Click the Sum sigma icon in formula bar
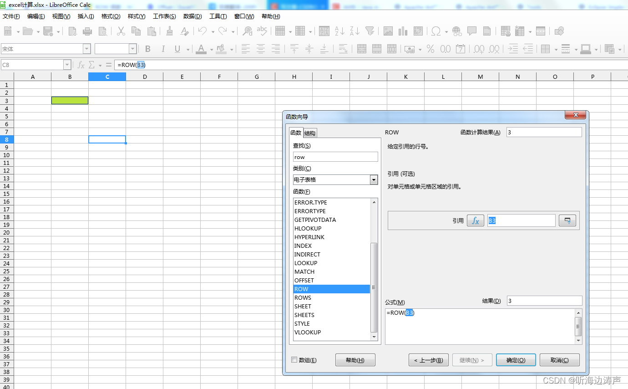 pos(91,65)
